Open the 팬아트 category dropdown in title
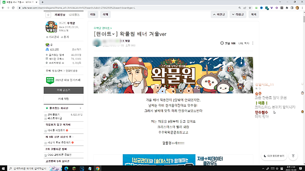 pos(113,34)
